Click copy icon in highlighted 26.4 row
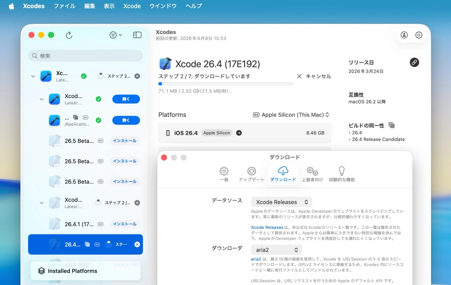The height and width of the screenshot is (285, 451). point(87,245)
